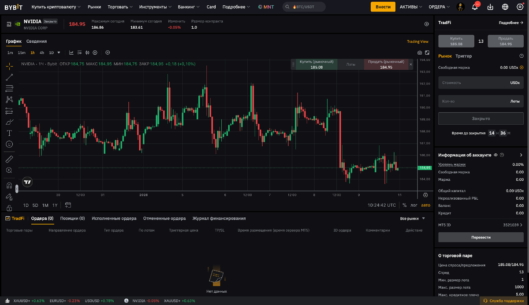Select the trend line drawing tool

[x=9, y=77]
